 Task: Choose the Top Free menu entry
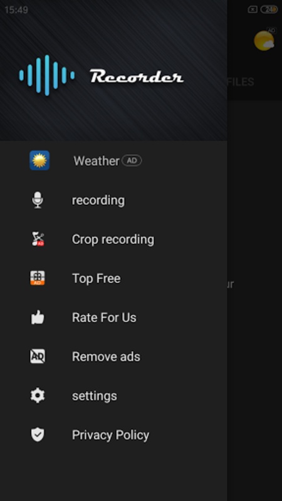[113, 278]
